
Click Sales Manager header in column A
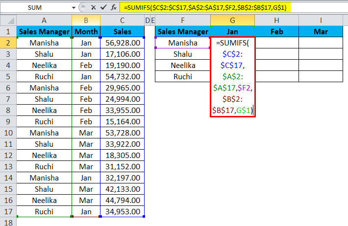point(44,31)
